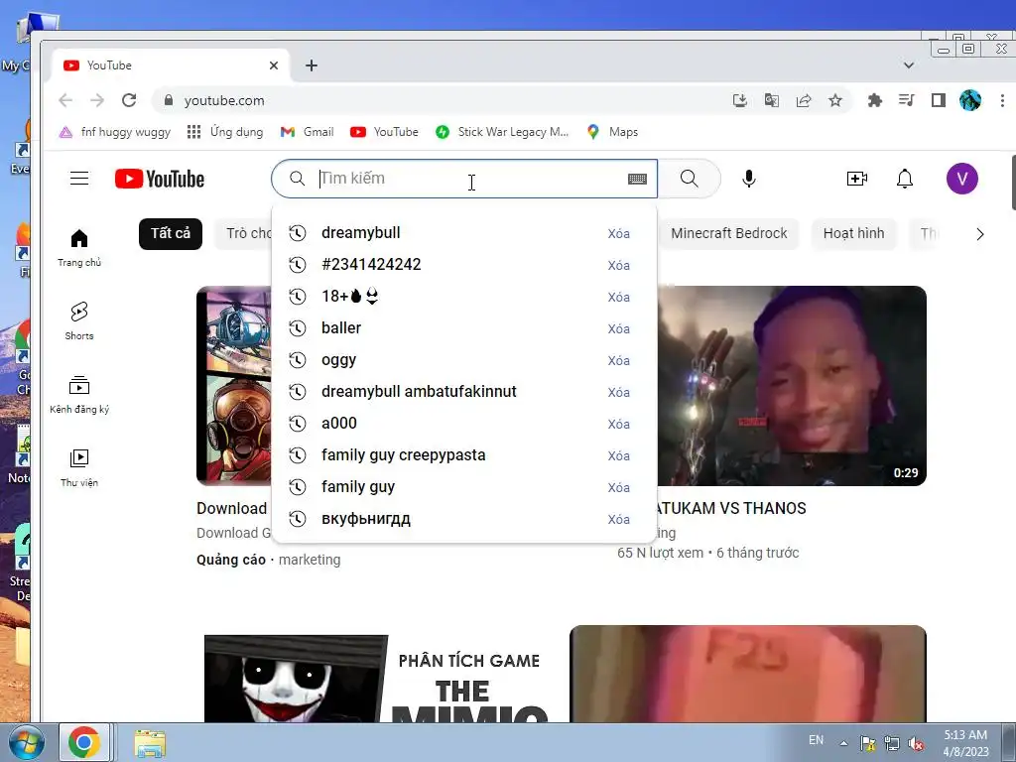
Task: Go forward in Chrome
Action: click(97, 100)
